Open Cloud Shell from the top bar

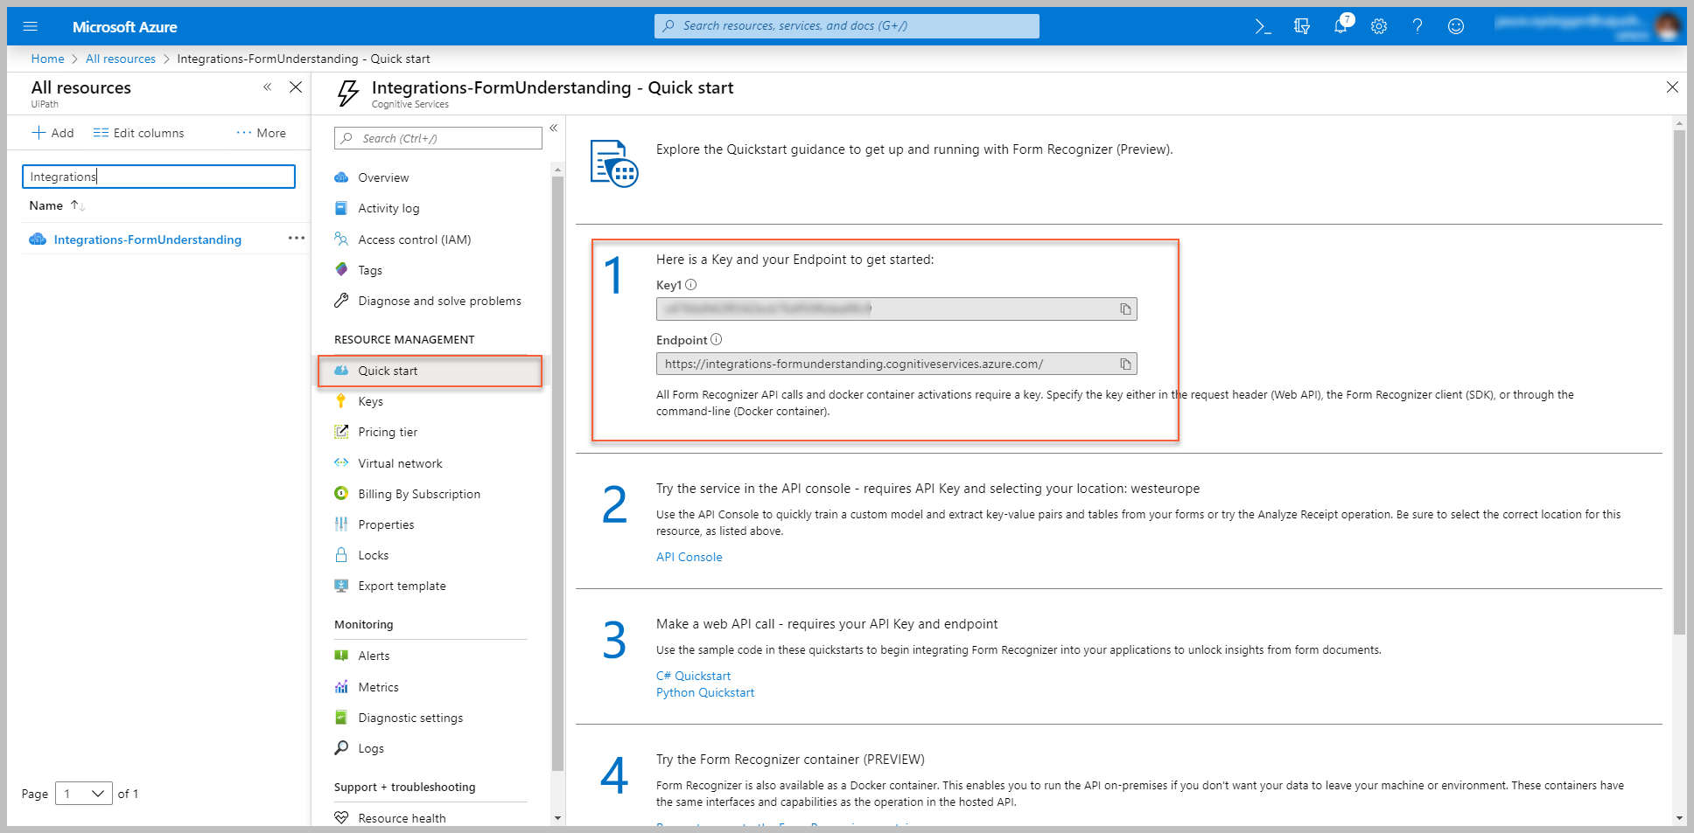[x=1262, y=26]
